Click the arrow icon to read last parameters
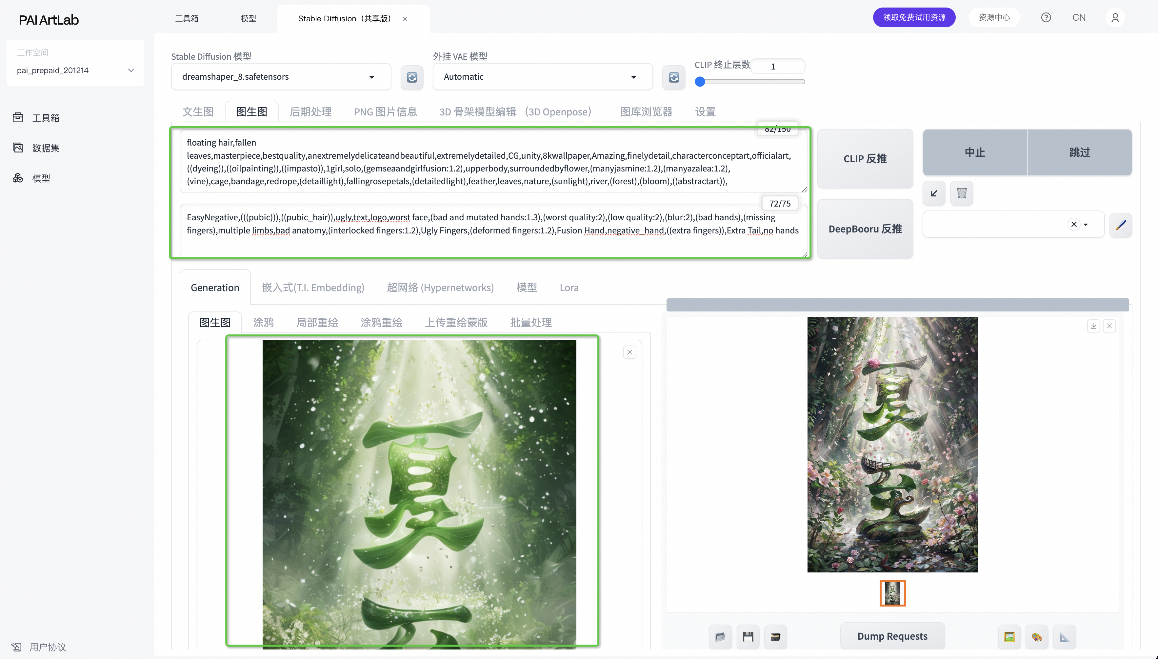 (934, 193)
